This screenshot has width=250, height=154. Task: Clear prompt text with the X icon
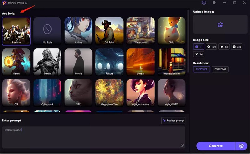182,145
